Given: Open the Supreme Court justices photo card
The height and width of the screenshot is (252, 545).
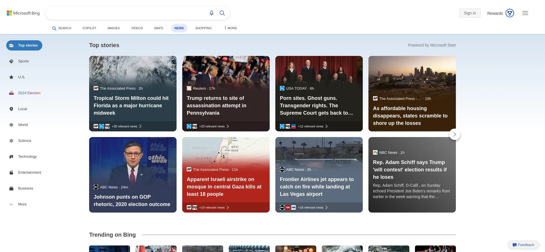Looking at the screenshot, I should (319, 94).
